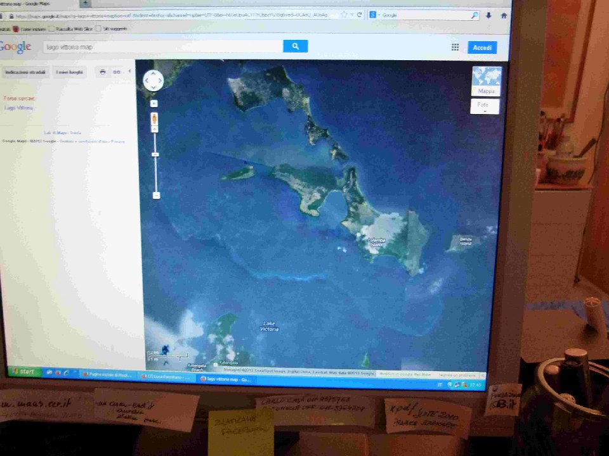Click the Indicazioni stradali button
The height and width of the screenshot is (456, 609).
pos(25,72)
